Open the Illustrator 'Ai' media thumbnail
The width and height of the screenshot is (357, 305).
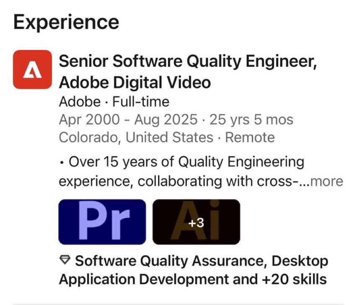pos(196,222)
